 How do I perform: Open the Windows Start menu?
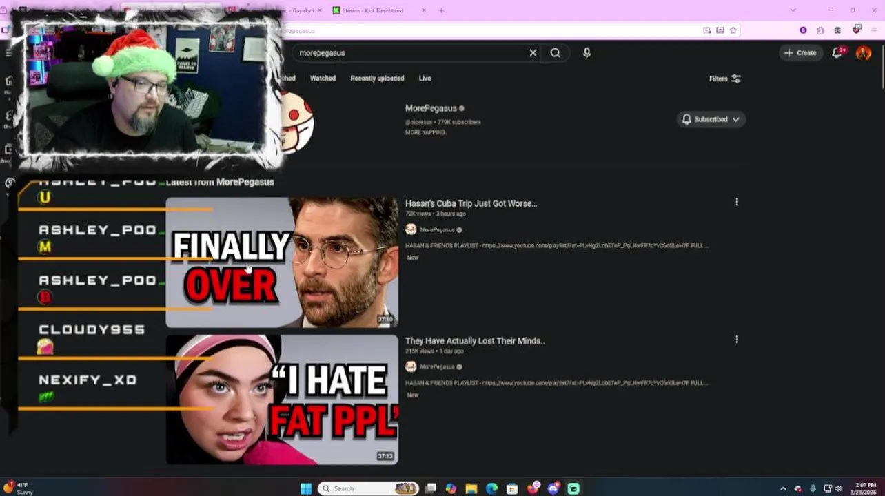point(306,488)
